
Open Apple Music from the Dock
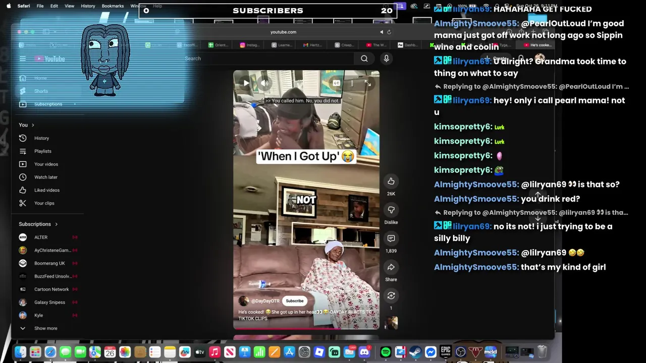(214, 352)
